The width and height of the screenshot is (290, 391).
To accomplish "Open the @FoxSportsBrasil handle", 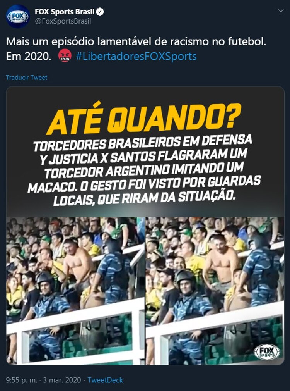I will (63, 21).
